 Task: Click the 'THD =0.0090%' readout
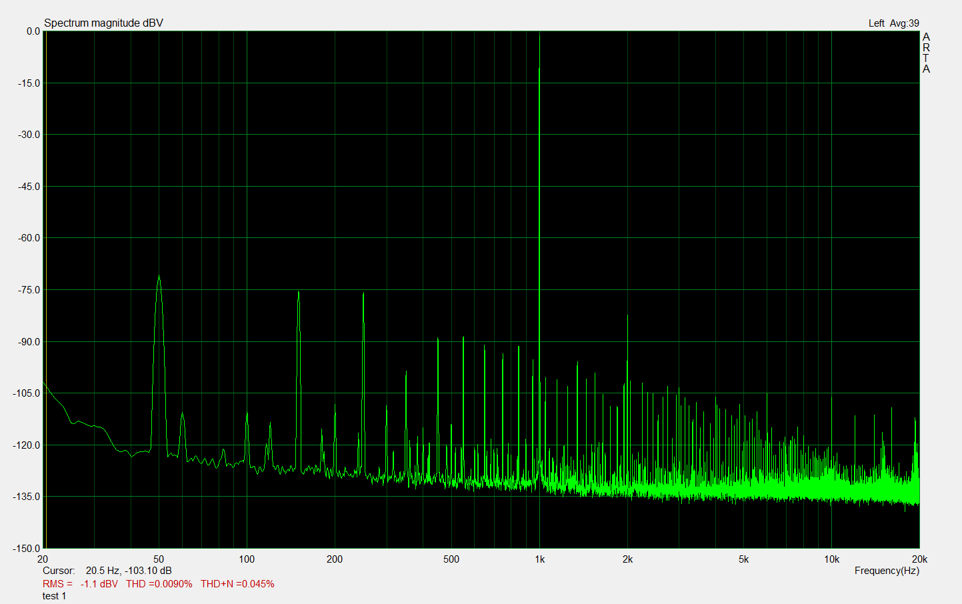[x=159, y=584]
